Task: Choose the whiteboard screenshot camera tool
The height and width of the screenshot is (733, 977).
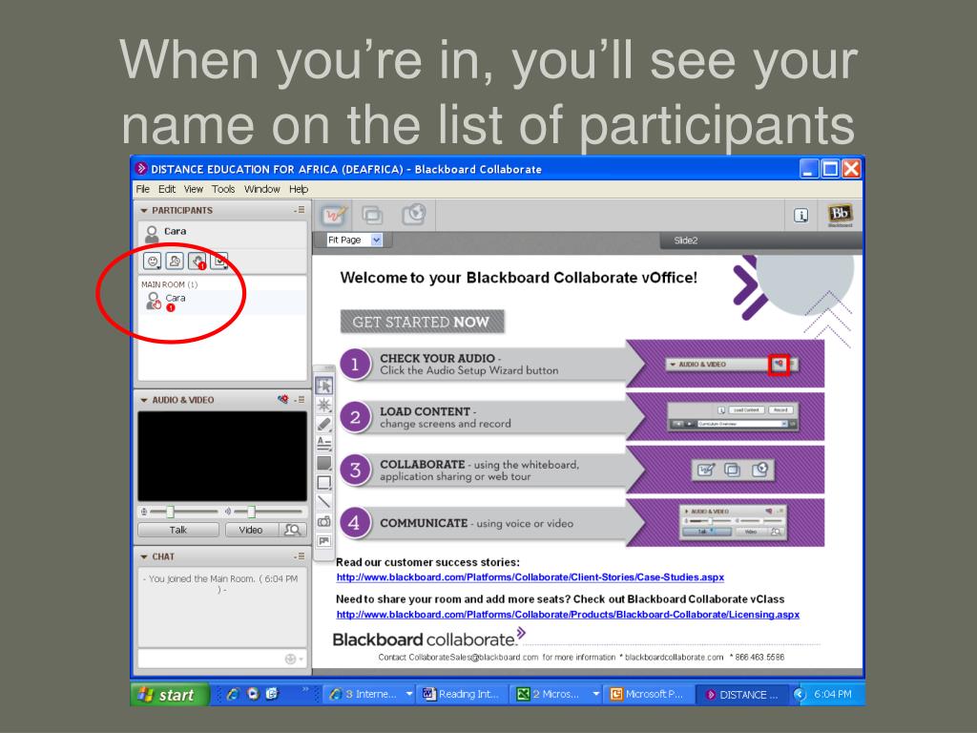Action: tap(324, 522)
